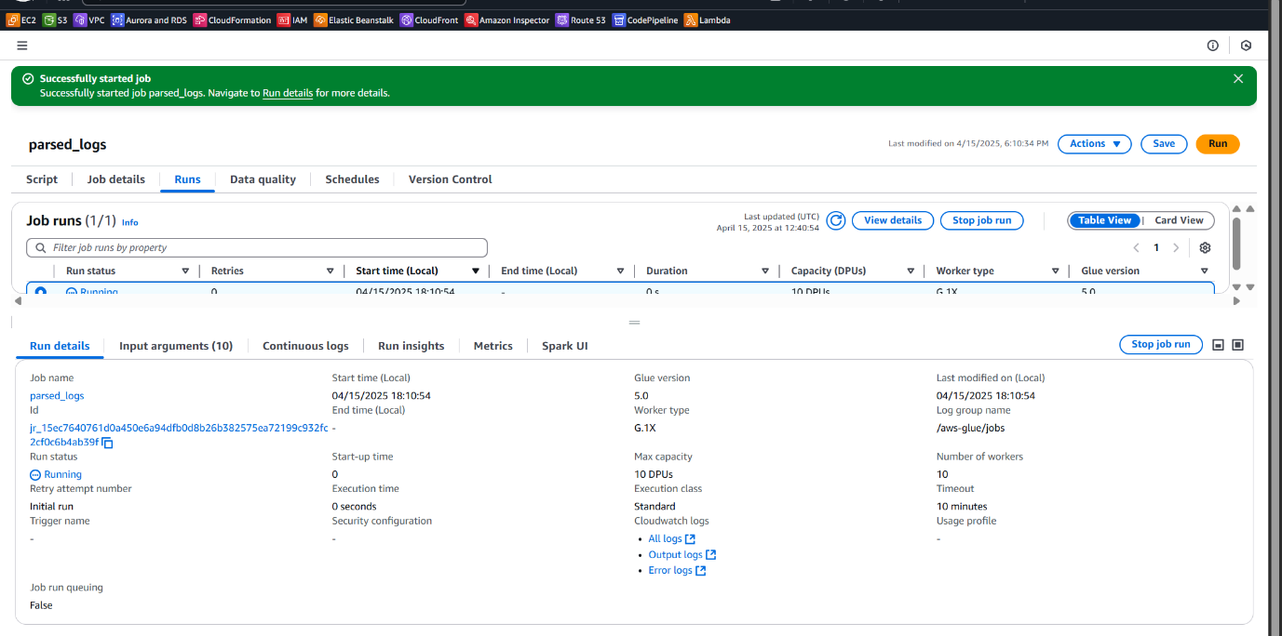Open the Error logs CloudWatch link
Image resolution: width=1282 pixels, height=636 pixels.
(677, 571)
